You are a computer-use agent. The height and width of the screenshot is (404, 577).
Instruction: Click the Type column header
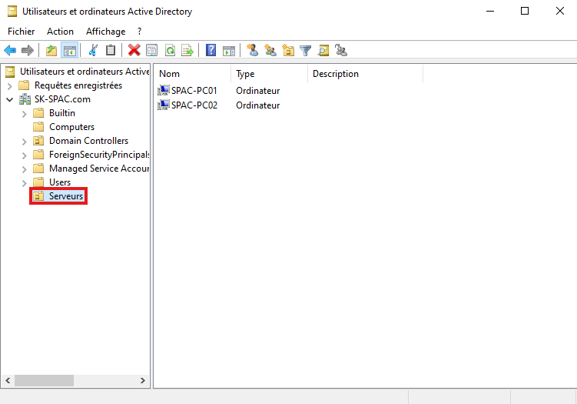click(x=269, y=74)
